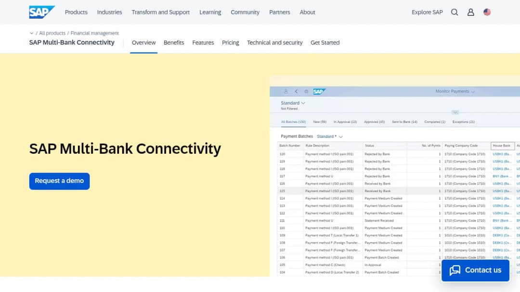The height and width of the screenshot is (292, 520).
Task: Click In Approval status in row 105
Action: (x=373, y=265)
